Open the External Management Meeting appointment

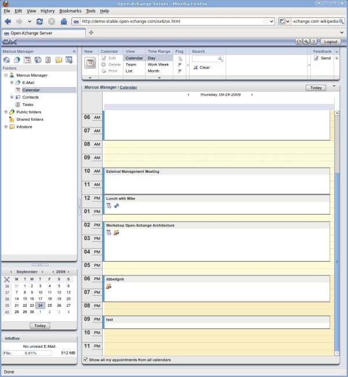tap(217, 181)
